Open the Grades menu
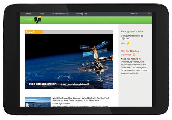The height and width of the screenshot is (120, 172). click(x=28, y=14)
